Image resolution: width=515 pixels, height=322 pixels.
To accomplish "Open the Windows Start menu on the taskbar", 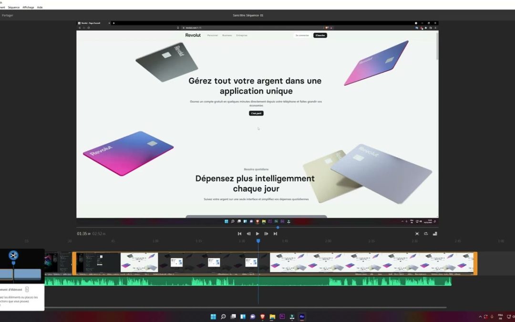I will pos(213,317).
